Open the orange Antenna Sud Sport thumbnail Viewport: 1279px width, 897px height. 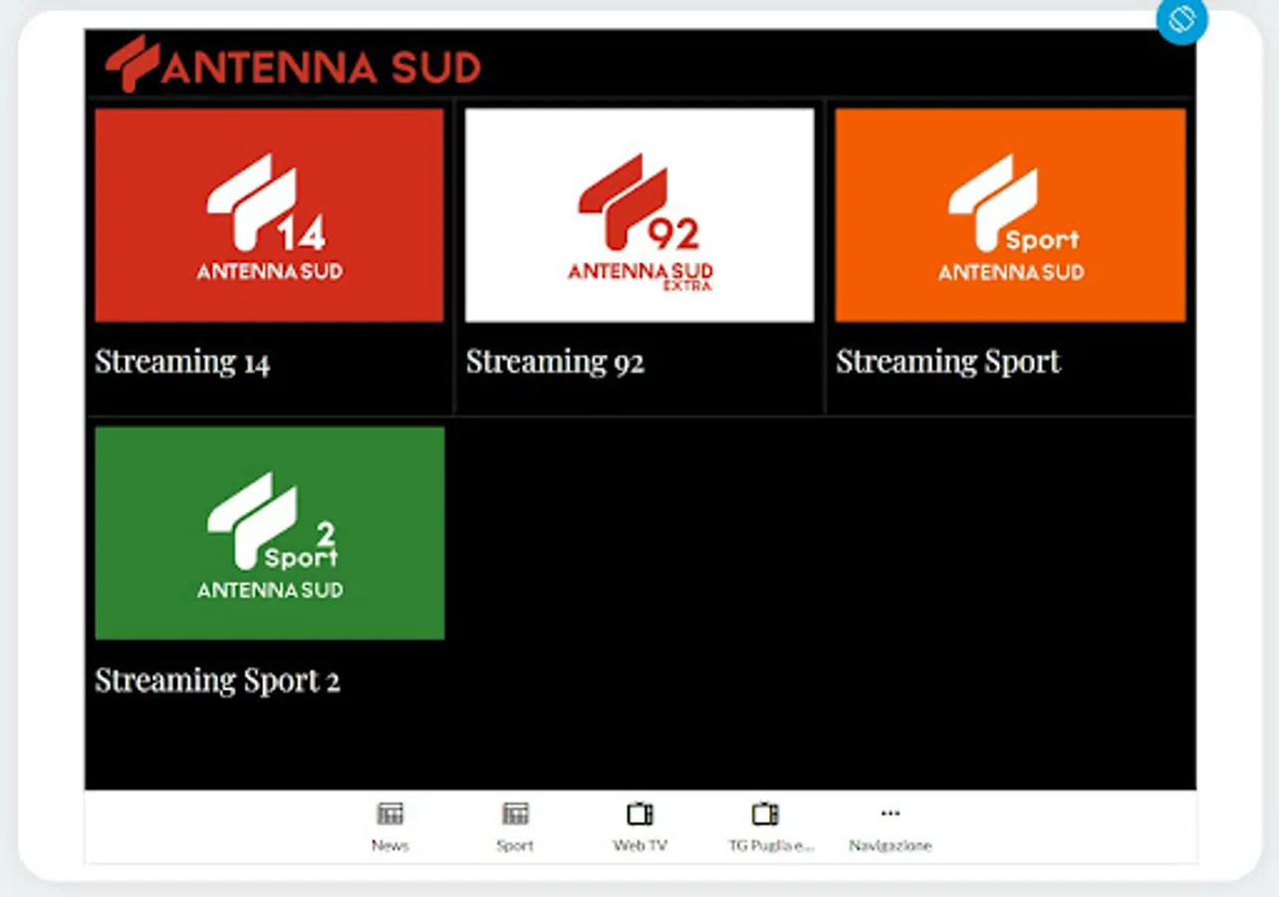pyautogui.click(x=1010, y=215)
